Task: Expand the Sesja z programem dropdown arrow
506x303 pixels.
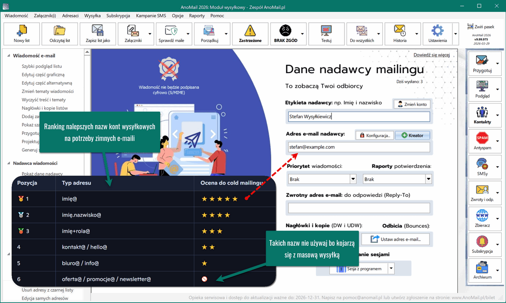Action: (391, 268)
